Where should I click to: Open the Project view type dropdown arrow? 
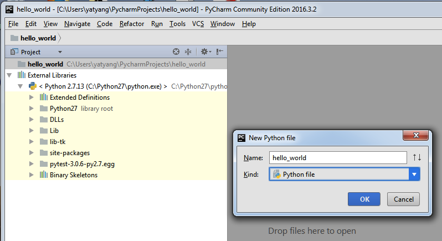[x=60, y=52]
